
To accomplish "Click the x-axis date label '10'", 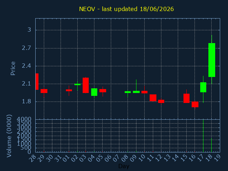I will [x=142, y=158].
